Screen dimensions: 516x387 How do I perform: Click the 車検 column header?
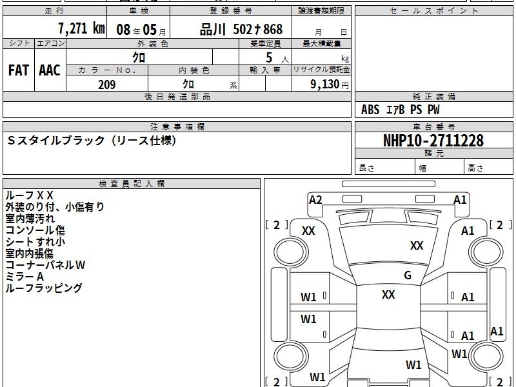pos(139,11)
